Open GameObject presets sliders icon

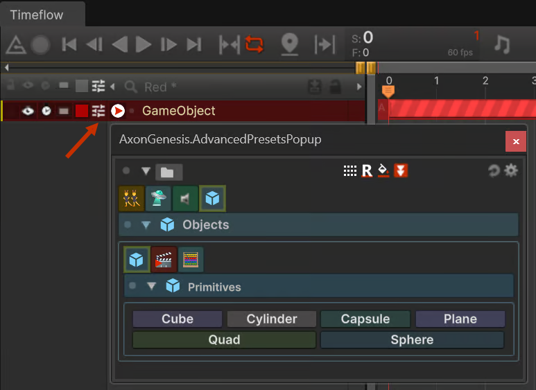pos(98,111)
